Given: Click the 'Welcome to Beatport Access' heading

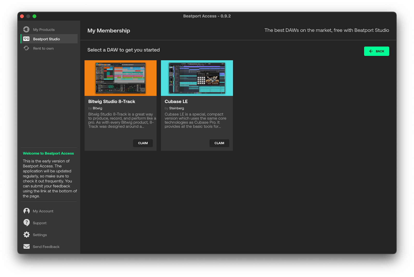Looking at the screenshot, I should coord(48,153).
